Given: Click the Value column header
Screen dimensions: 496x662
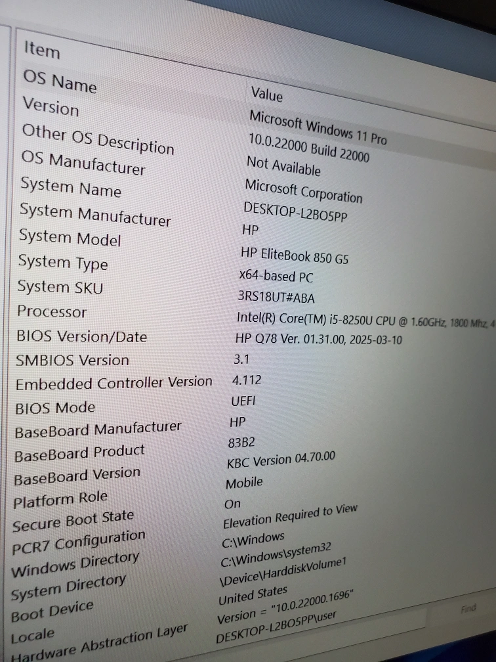Looking at the screenshot, I should pyautogui.click(x=266, y=95).
